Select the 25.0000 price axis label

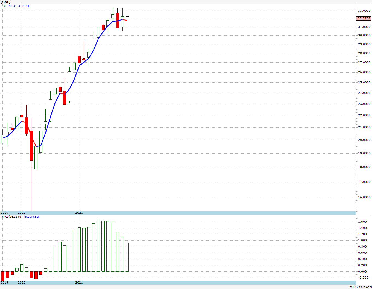[x=365, y=82]
